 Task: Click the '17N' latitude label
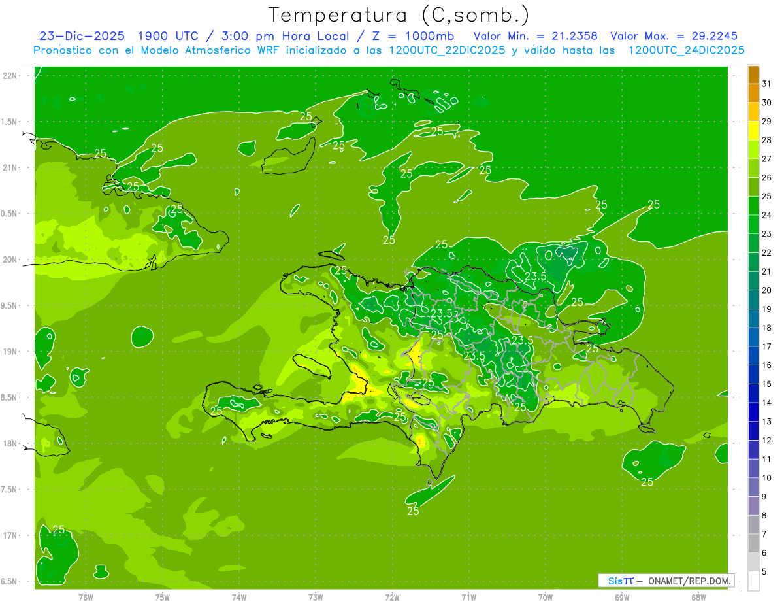(11, 535)
